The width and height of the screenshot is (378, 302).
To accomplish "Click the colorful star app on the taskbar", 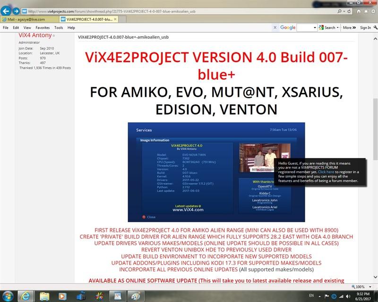I will pyautogui.click(x=99, y=296).
